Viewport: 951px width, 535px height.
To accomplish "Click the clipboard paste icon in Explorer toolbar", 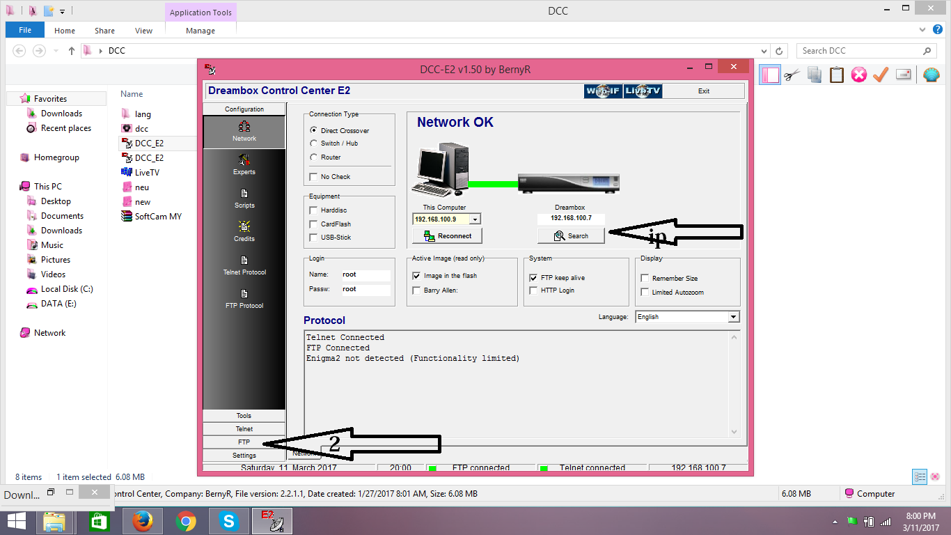I will 837,75.
